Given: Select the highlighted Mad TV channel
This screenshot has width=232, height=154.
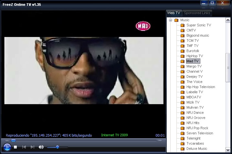Looking at the screenshot, I should point(193,61).
